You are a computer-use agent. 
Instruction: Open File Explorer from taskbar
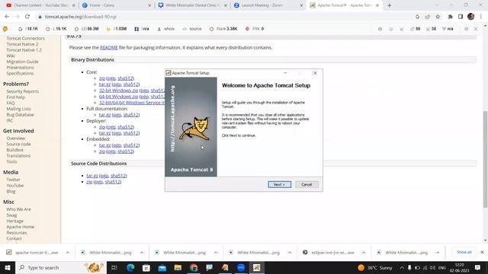[x=178, y=268]
